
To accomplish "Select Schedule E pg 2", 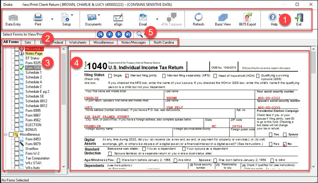I will [x=37, y=91].
